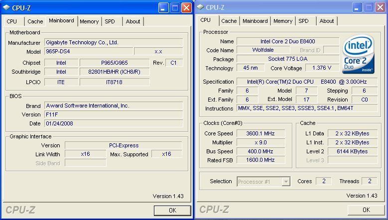388x220 pixels.
Task: Select the CPU tab in right window
Action: point(205,20)
